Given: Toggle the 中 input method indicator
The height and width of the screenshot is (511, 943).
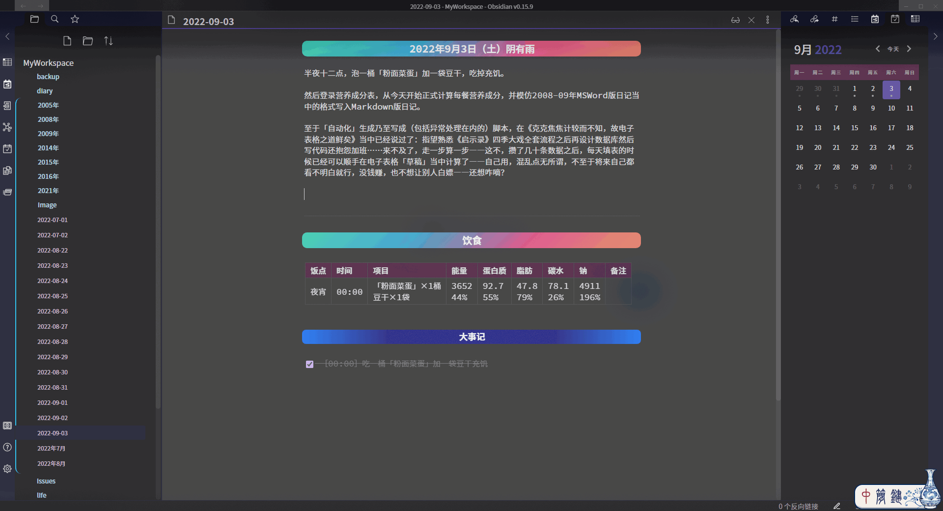Looking at the screenshot, I should coord(866,496).
